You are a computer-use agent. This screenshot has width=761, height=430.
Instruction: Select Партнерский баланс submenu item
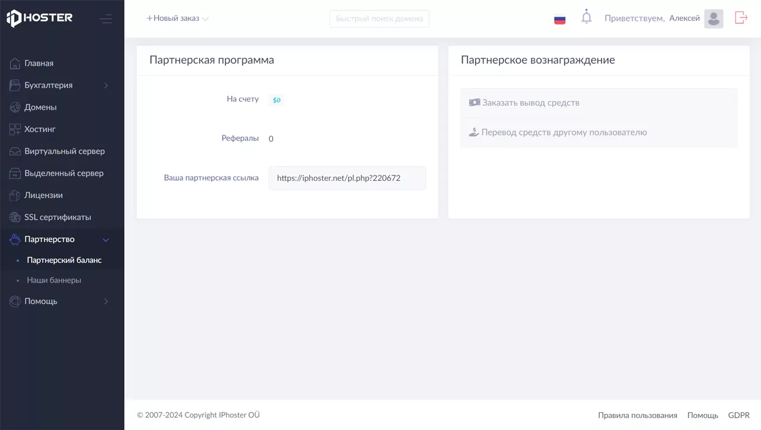tap(64, 260)
